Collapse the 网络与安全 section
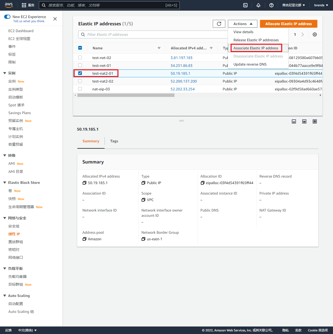333x334 pixels. (5, 218)
